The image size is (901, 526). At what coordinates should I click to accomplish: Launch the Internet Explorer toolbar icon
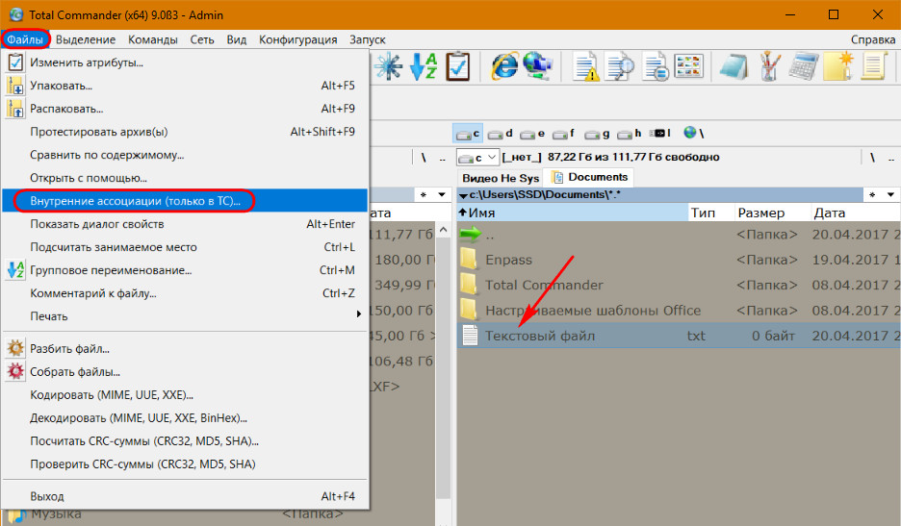(x=504, y=66)
